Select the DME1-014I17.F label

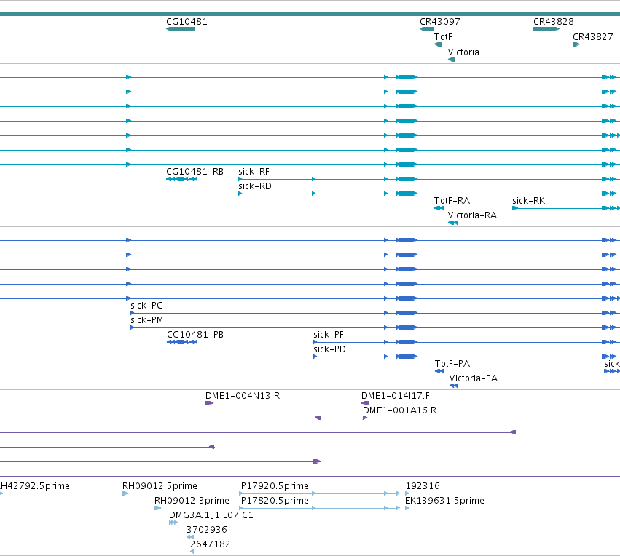tap(396, 396)
